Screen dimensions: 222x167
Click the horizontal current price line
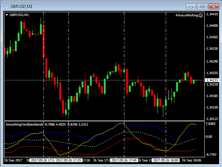[104, 80]
